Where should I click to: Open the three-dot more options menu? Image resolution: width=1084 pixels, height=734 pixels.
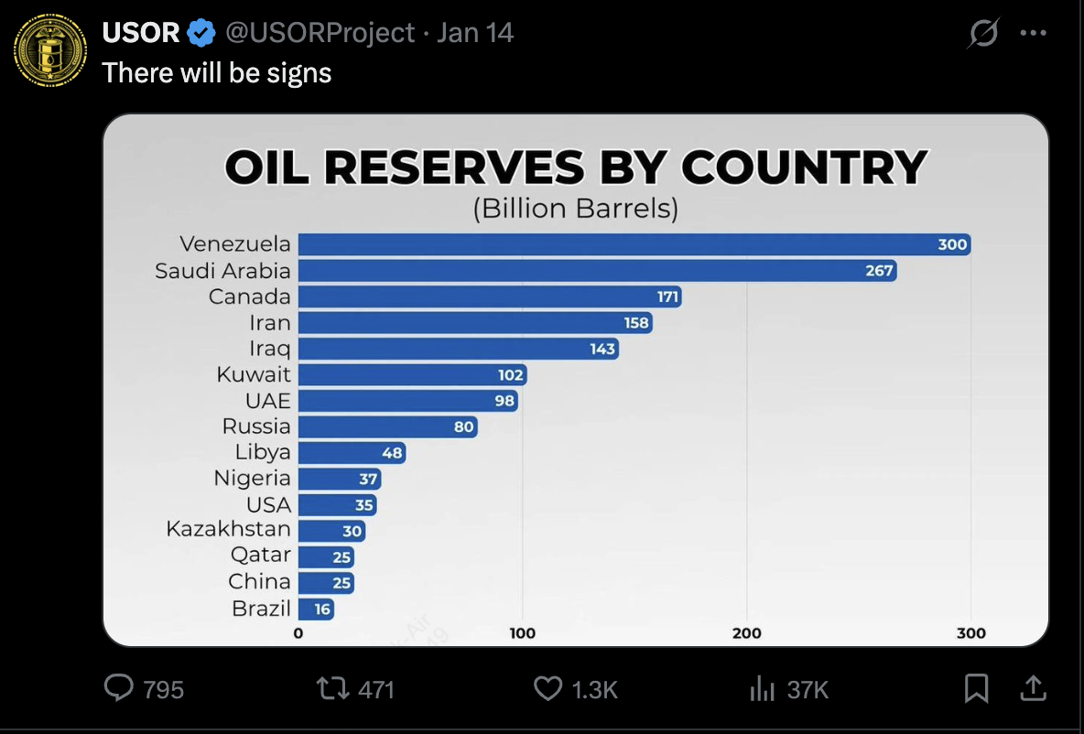pyautogui.click(x=1033, y=35)
